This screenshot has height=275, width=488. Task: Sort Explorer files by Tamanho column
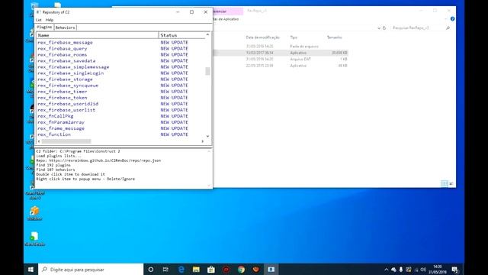335,37
